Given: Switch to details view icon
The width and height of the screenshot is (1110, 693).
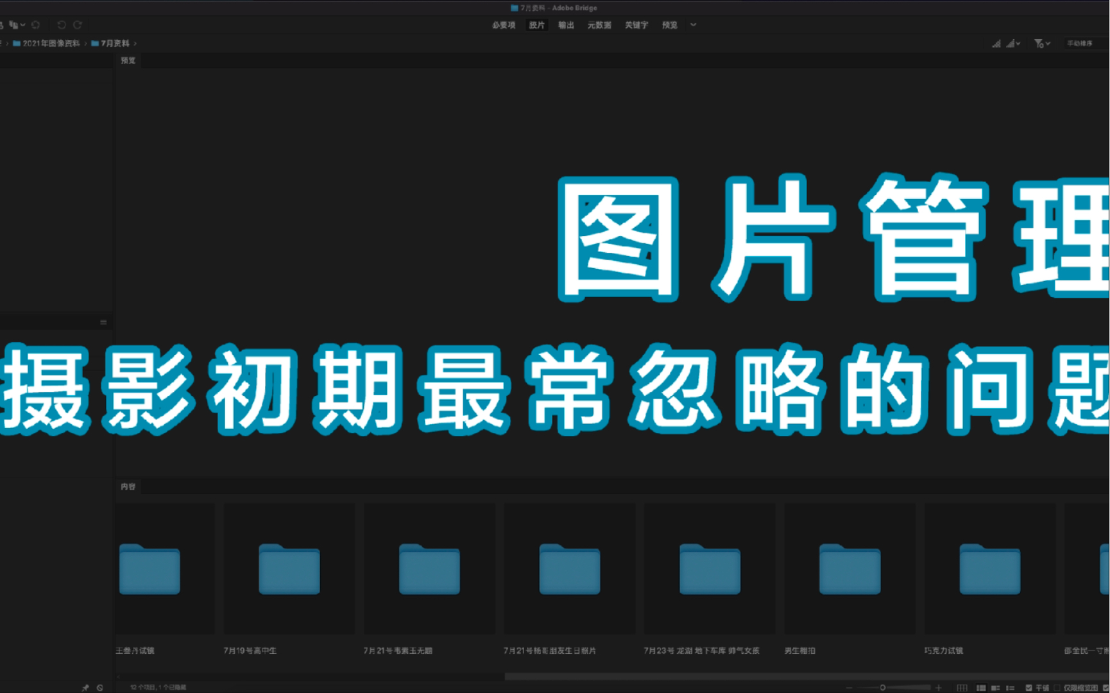Looking at the screenshot, I should (x=996, y=688).
